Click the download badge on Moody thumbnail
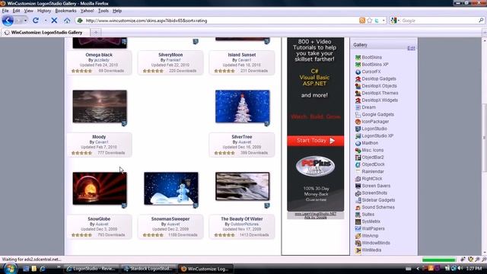The height and width of the screenshot is (274, 487). pos(124,123)
